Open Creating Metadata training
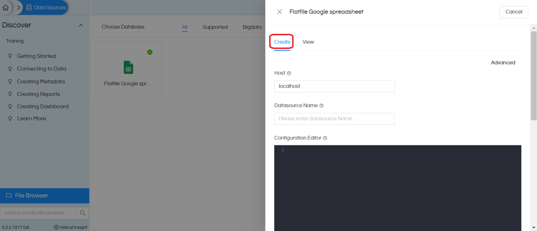The height and width of the screenshot is (231, 537). [x=41, y=82]
